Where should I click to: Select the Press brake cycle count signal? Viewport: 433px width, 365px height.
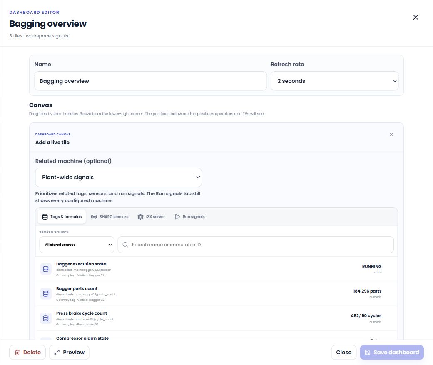(x=216, y=318)
